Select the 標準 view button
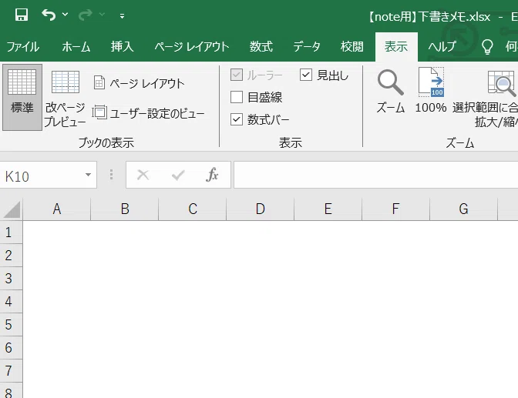The height and width of the screenshot is (398, 518). pos(22,97)
